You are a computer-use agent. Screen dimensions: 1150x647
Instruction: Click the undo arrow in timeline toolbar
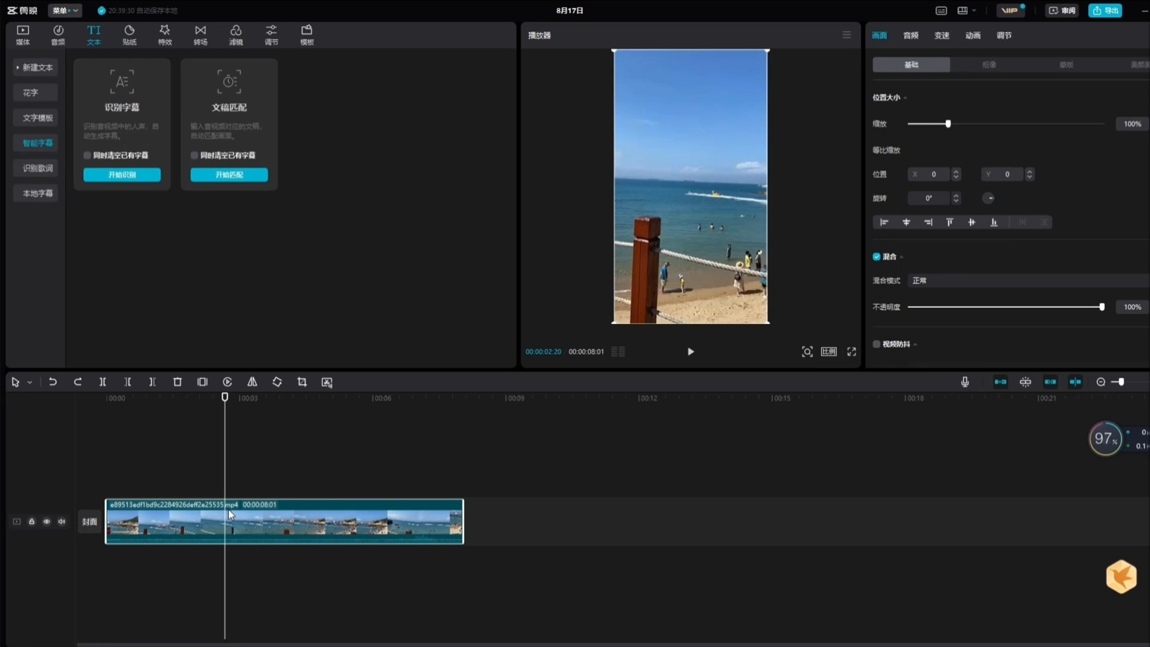click(x=53, y=382)
